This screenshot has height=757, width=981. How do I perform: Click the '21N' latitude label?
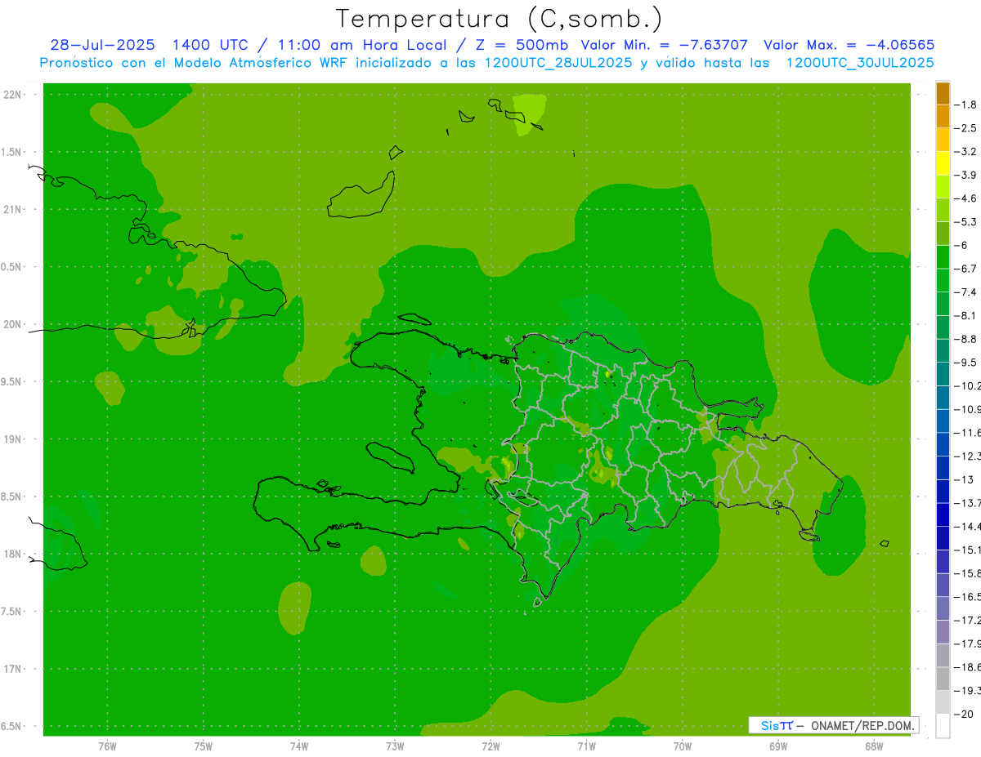(12, 210)
